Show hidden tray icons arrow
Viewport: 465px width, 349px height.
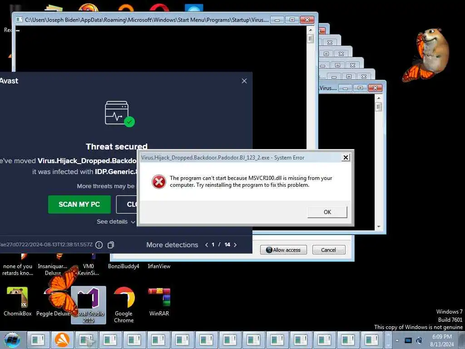point(397,340)
